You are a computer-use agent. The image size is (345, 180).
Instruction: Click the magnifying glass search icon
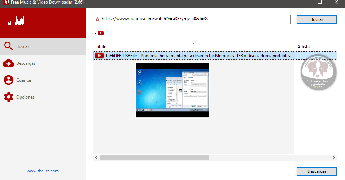coord(8,46)
